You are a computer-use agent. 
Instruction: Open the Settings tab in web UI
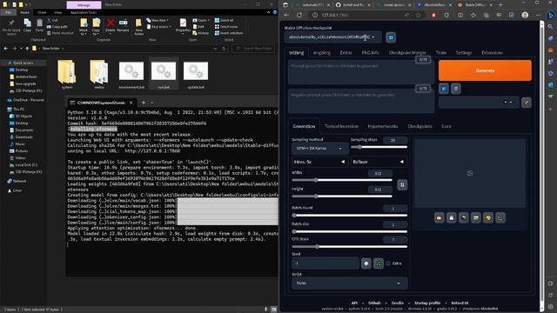[x=464, y=52]
